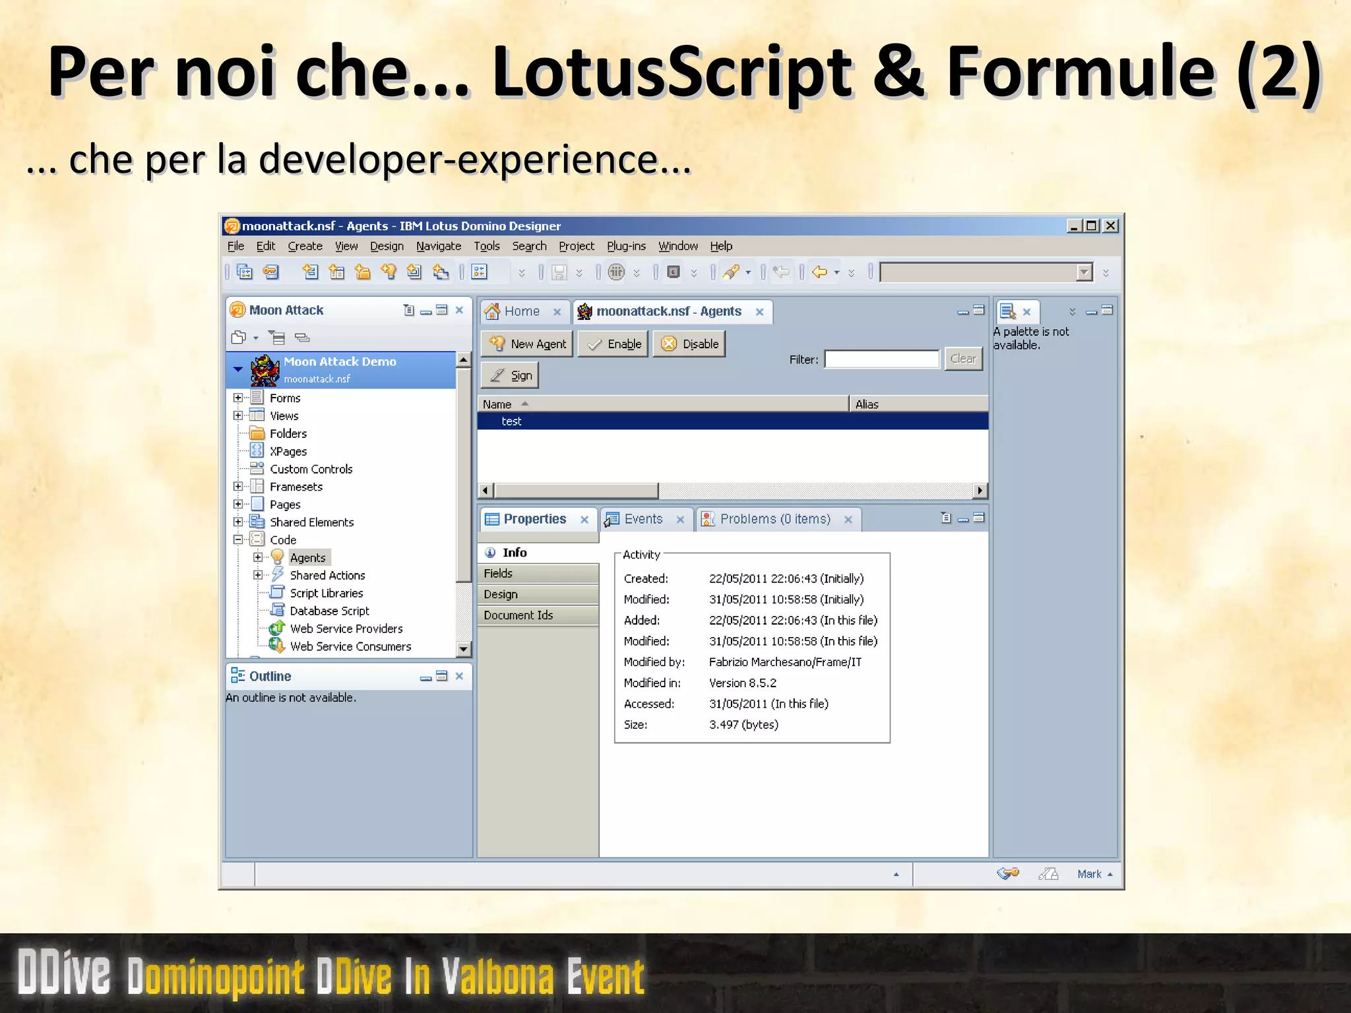Select the XPages icon in navigator
This screenshot has width=1351, height=1013.
click(x=257, y=451)
